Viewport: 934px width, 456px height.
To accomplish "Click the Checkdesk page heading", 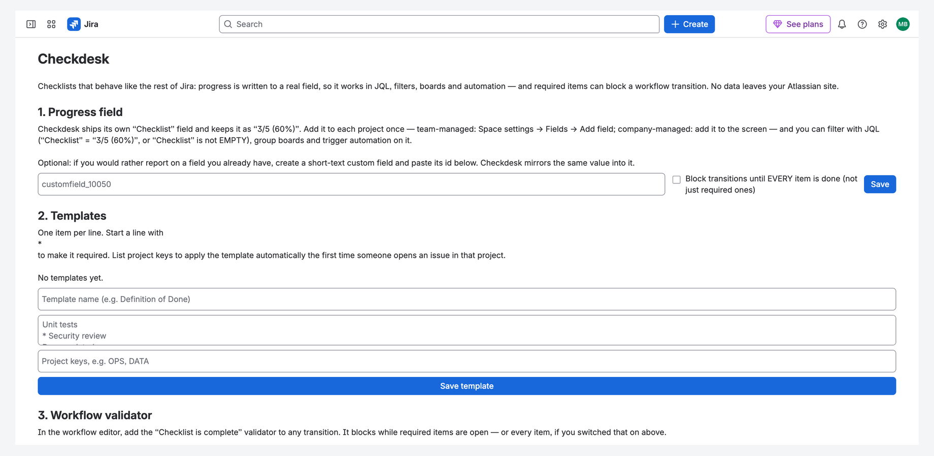I will pyautogui.click(x=74, y=59).
